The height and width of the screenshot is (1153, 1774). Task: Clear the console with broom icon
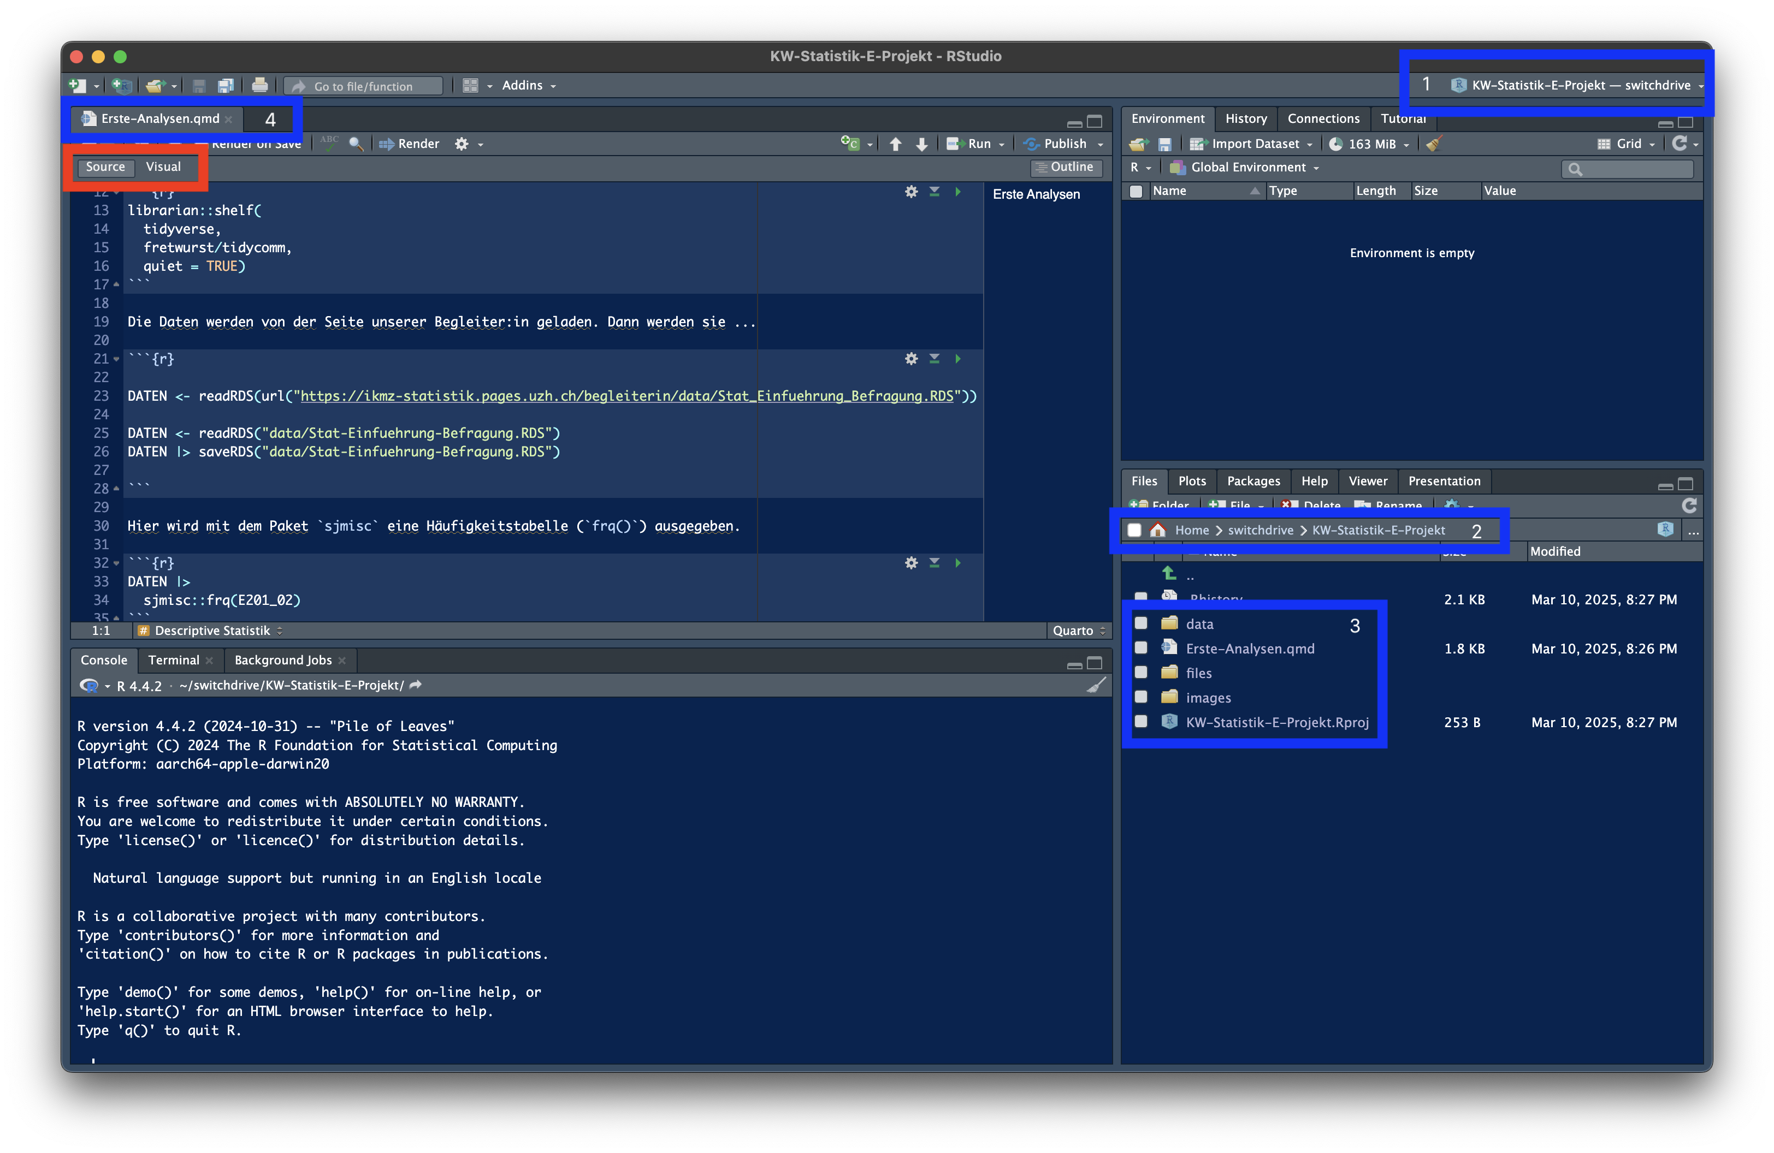[1095, 685]
